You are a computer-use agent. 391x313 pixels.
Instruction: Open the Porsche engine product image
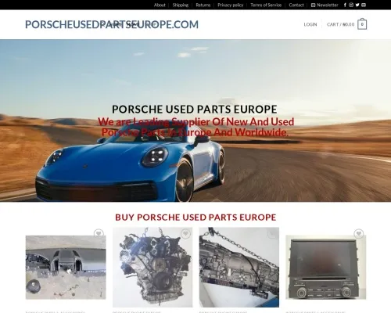[x=152, y=267]
